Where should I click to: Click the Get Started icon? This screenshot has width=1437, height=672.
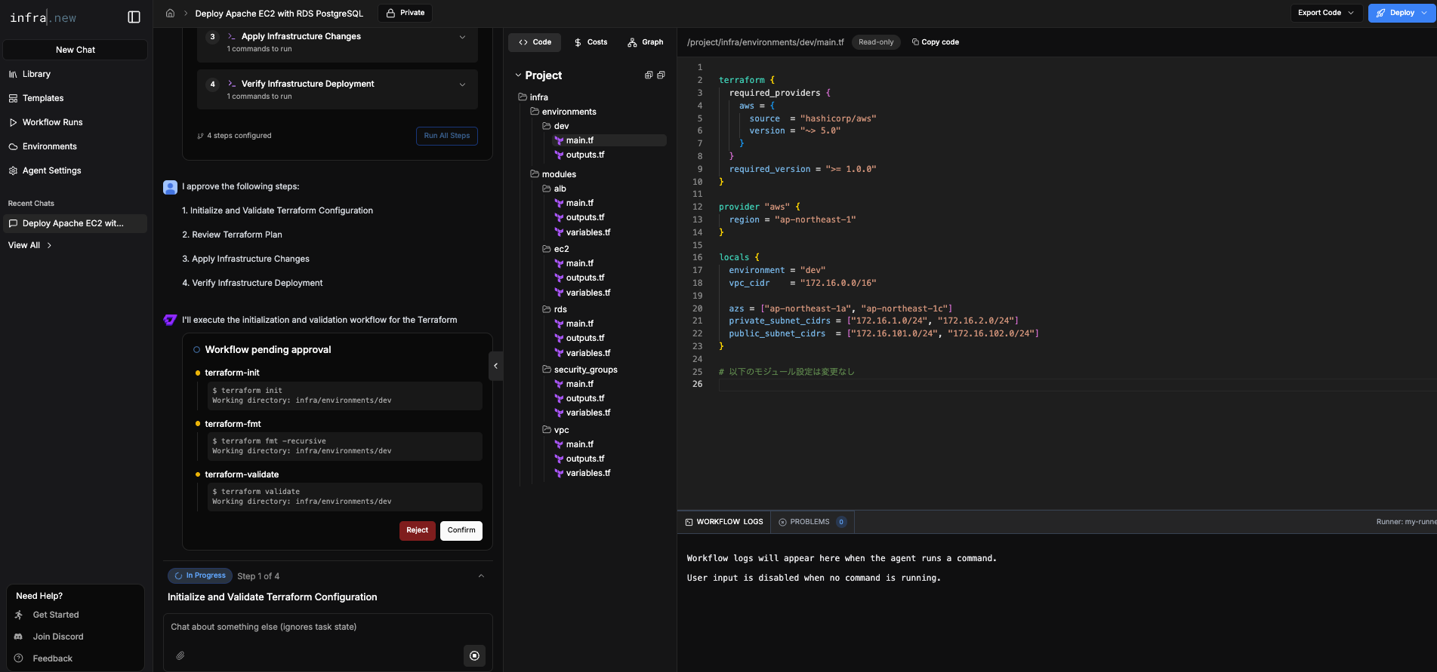19,615
